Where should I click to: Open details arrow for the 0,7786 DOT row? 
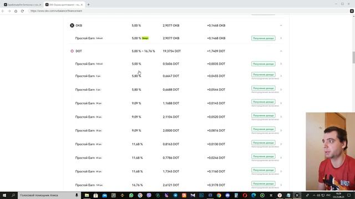coord(281,158)
